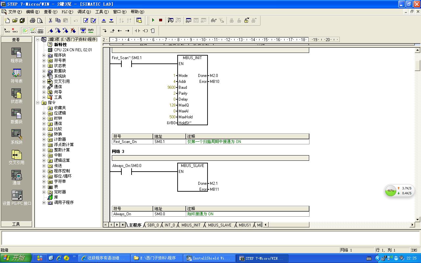This screenshot has height=263, width=421.
Task: Put PLC in RUN mode
Action: [x=153, y=20]
